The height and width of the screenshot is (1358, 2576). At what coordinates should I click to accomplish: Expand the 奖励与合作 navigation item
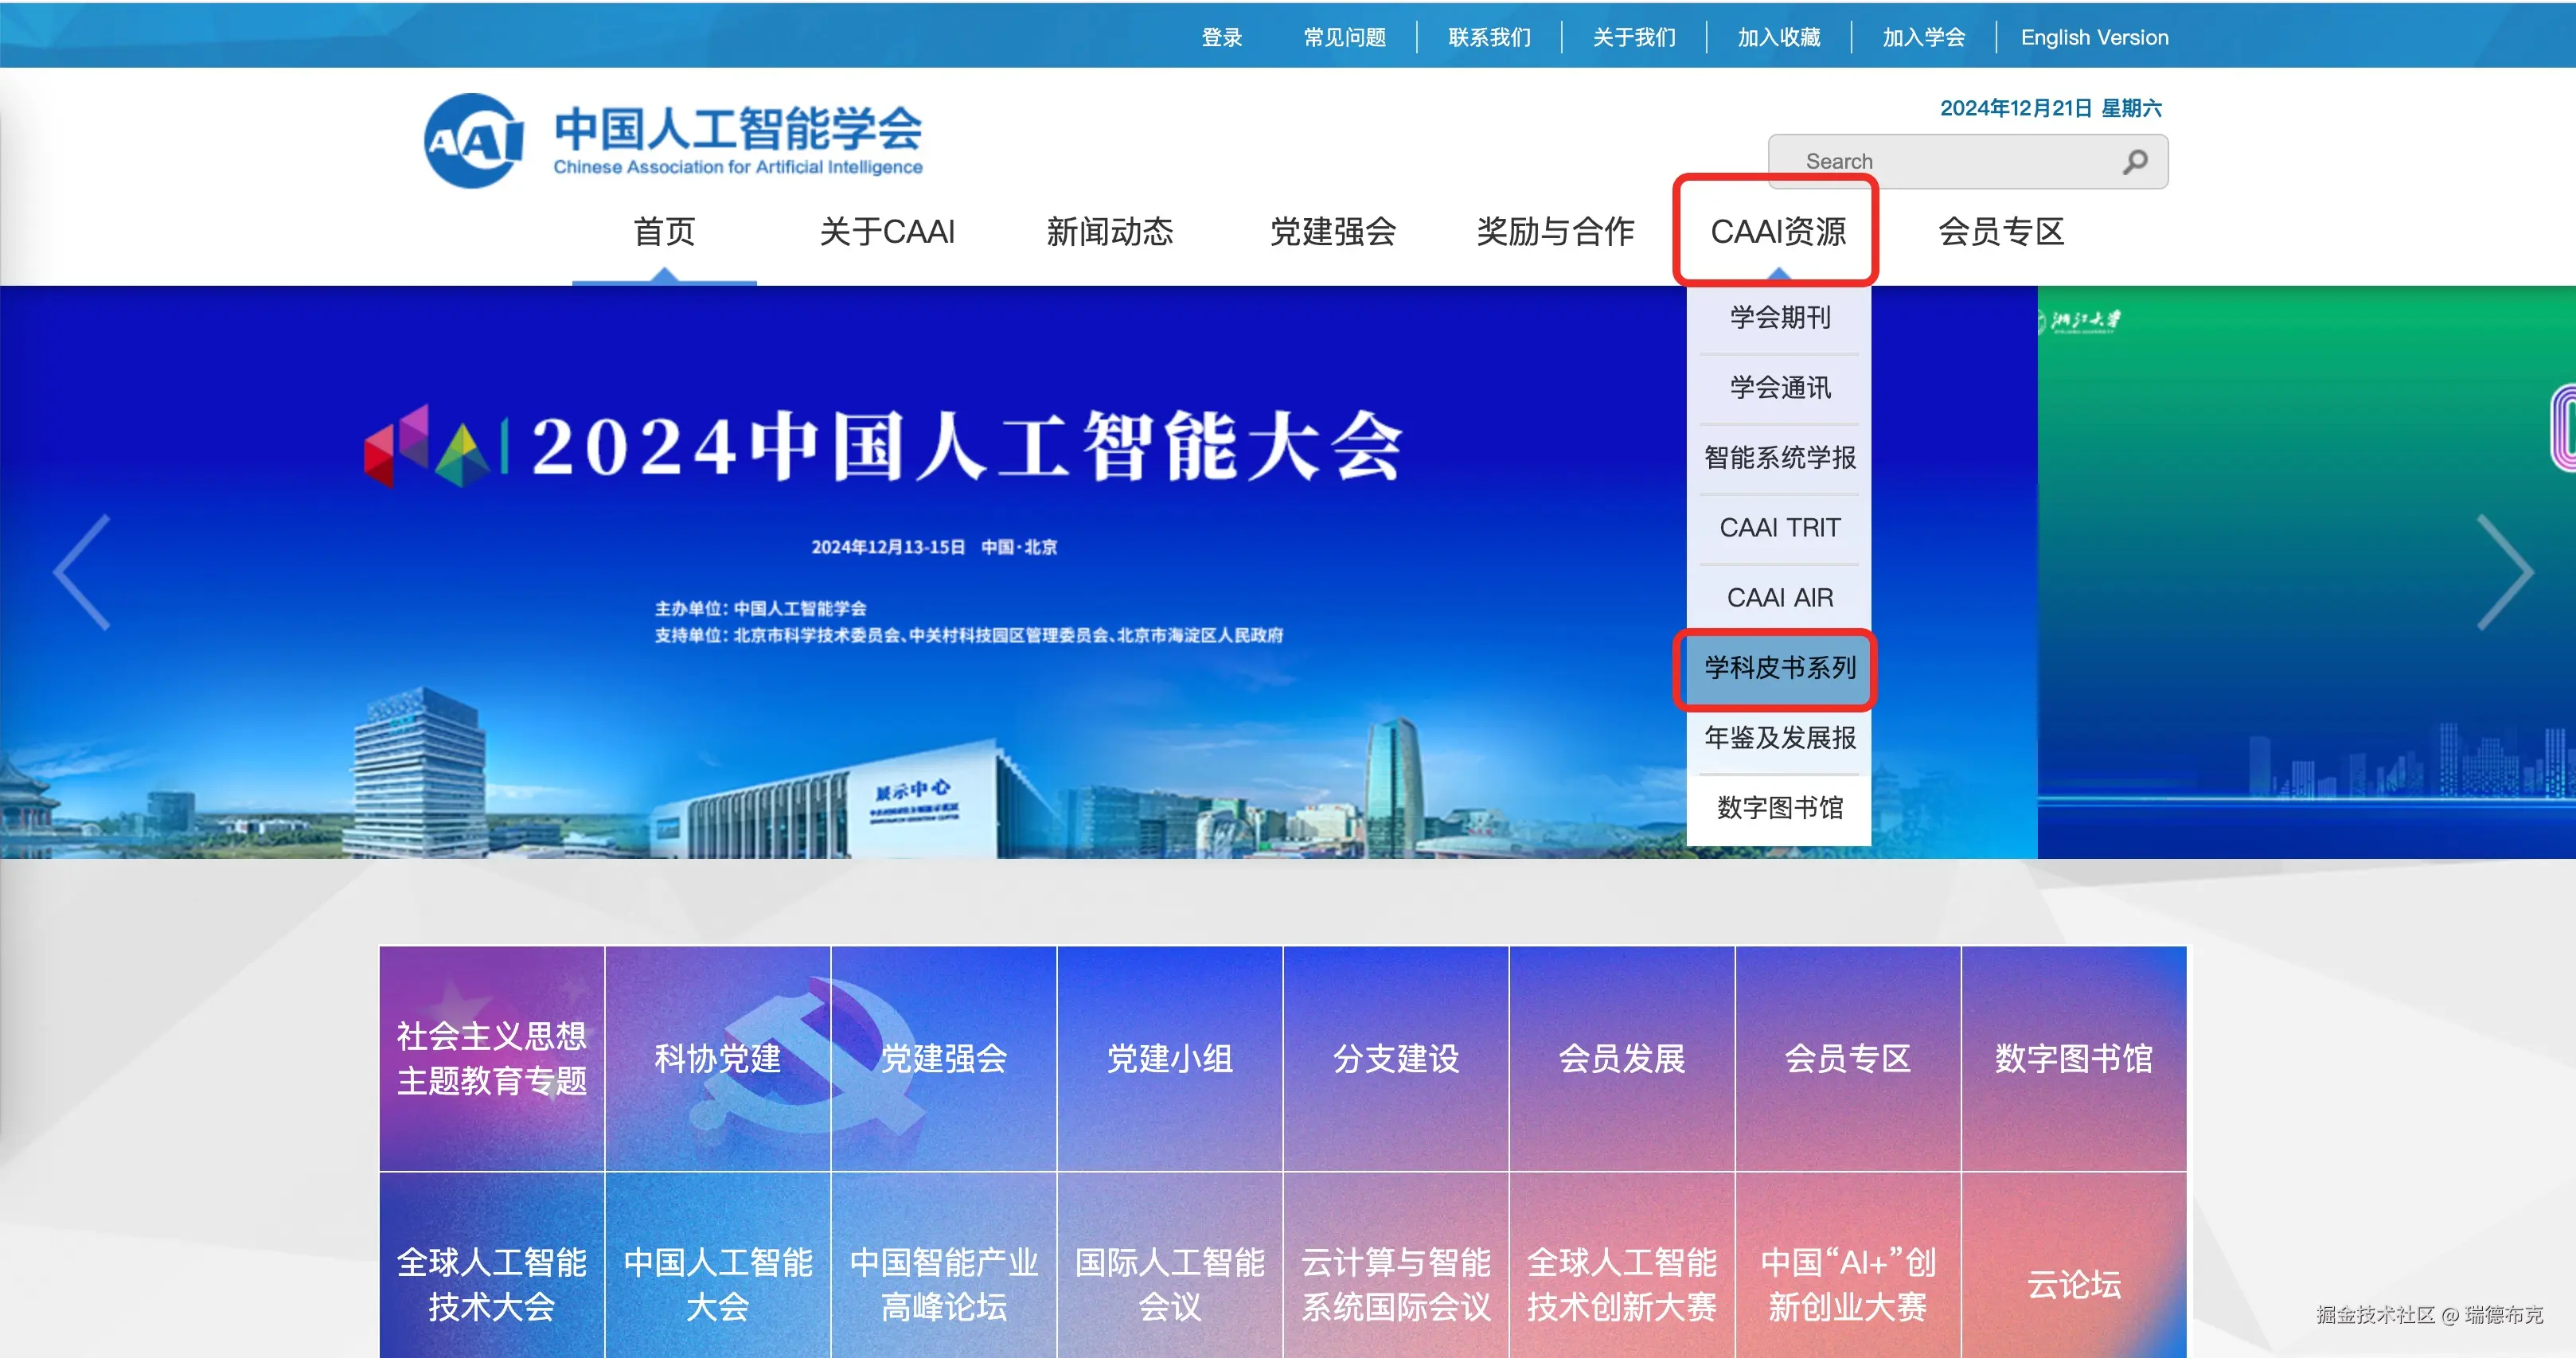(x=1555, y=232)
